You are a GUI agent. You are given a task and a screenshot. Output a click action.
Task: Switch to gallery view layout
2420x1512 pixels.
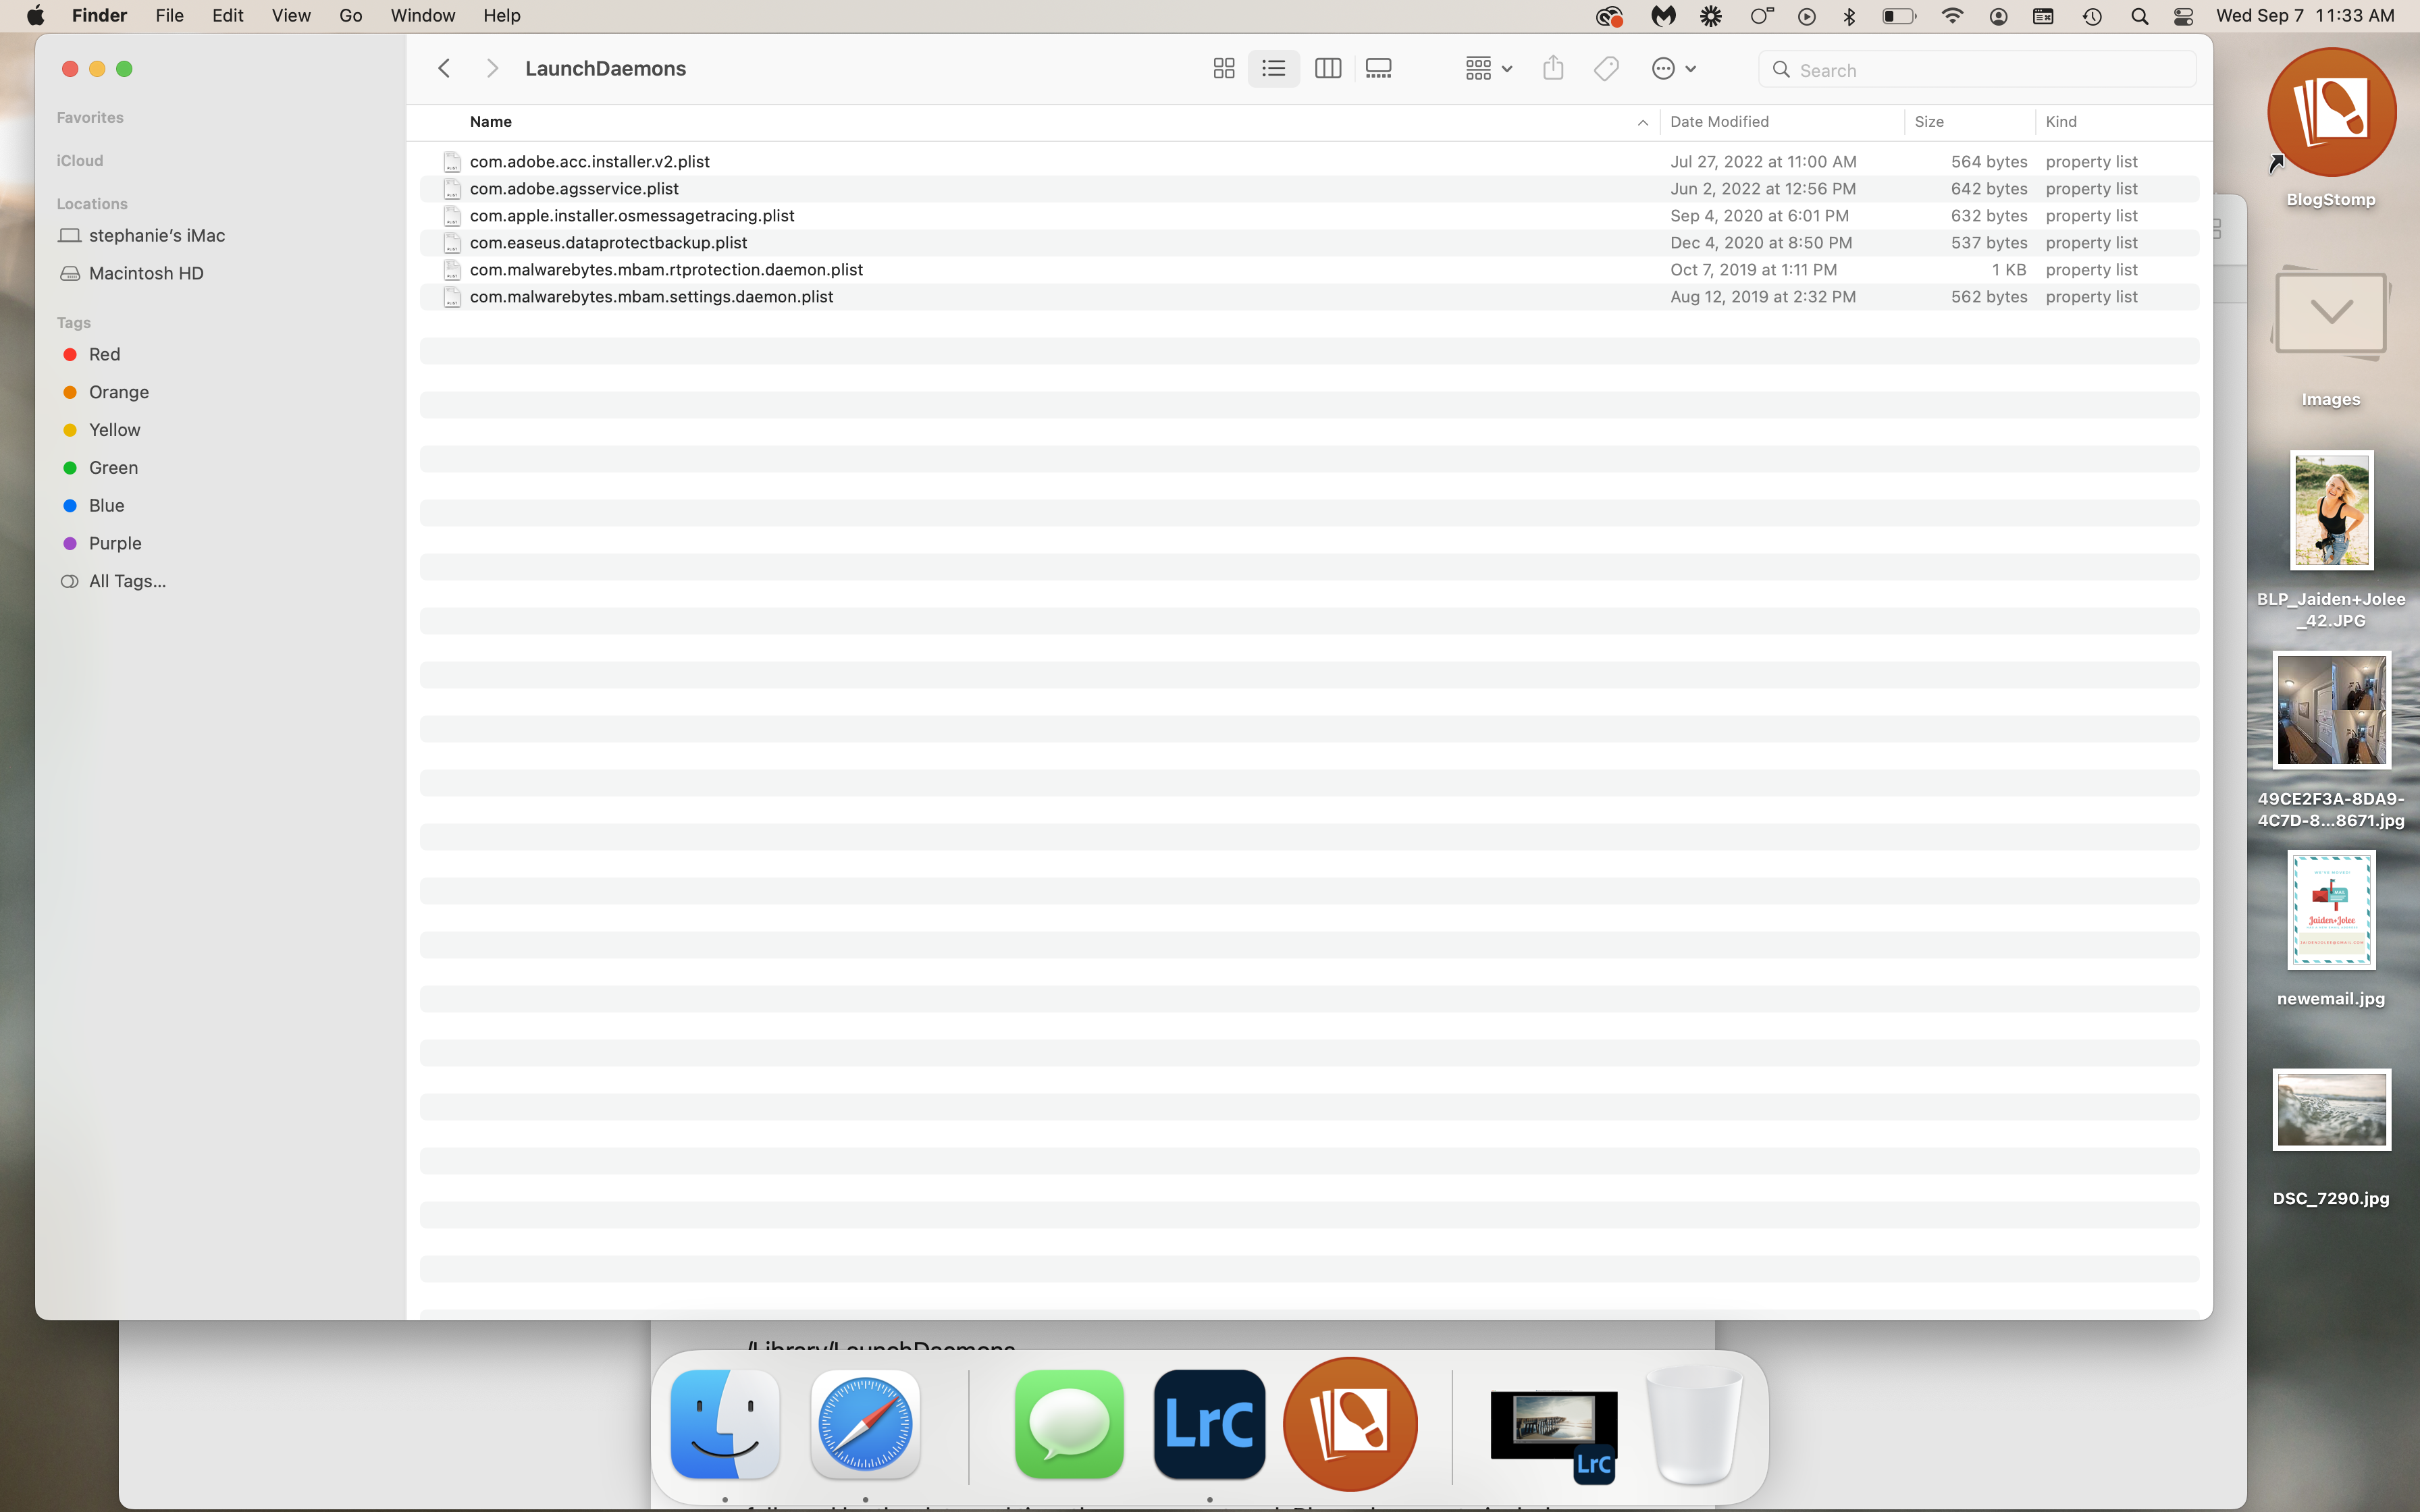click(x=1379, y=69)
